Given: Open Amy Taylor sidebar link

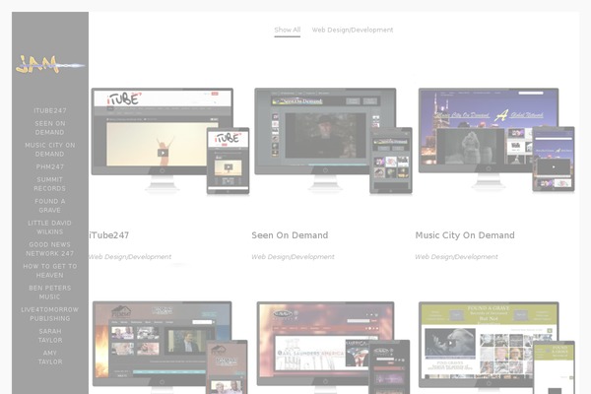Looking at the screenshot, I should [50, 358].
